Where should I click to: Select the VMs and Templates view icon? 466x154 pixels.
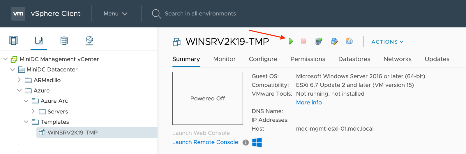pyautogui.click(x=39, y=40)
